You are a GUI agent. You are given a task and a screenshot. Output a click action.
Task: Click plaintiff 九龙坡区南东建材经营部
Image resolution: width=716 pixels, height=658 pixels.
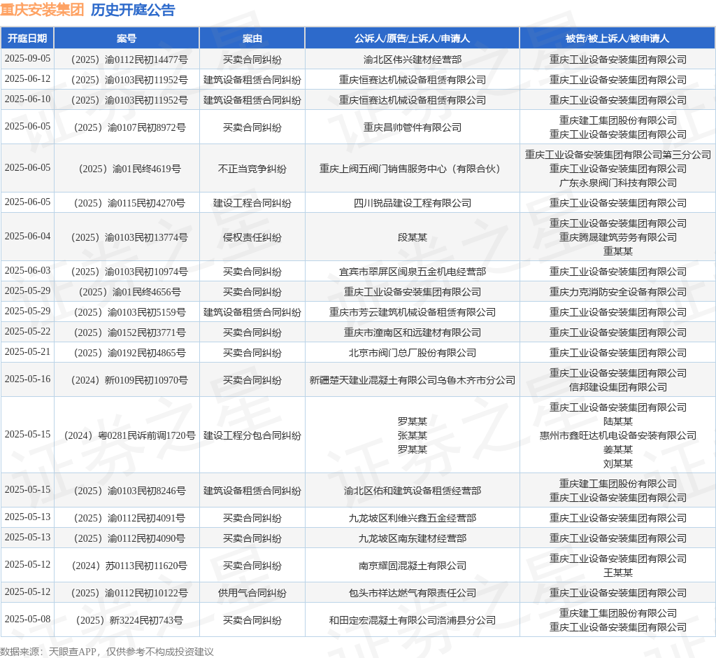click(x=413, y=538)
